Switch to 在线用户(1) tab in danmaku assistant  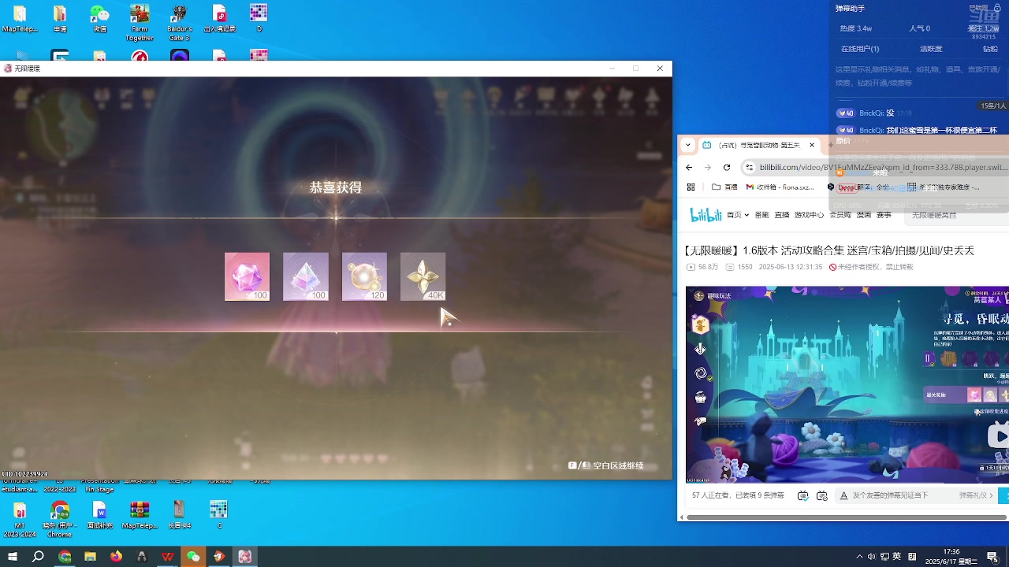pyautogui.click(x=860, y=49)
